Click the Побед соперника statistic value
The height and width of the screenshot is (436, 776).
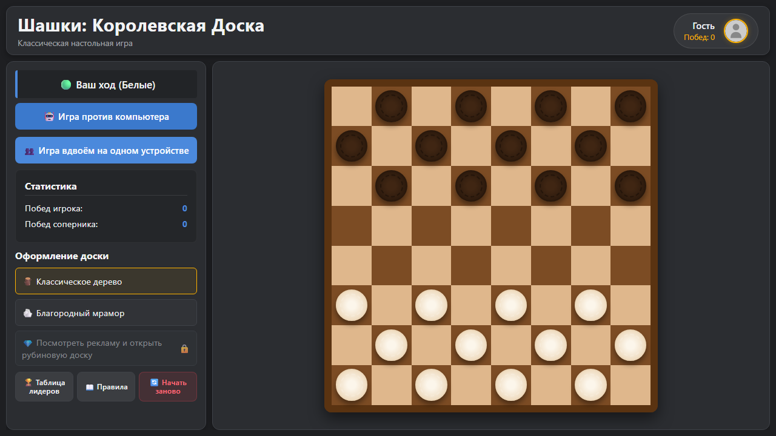(x=185, y=224)
